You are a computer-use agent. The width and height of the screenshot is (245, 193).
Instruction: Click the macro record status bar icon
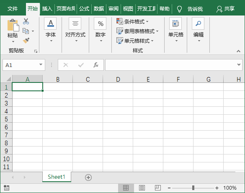(6, 188)
